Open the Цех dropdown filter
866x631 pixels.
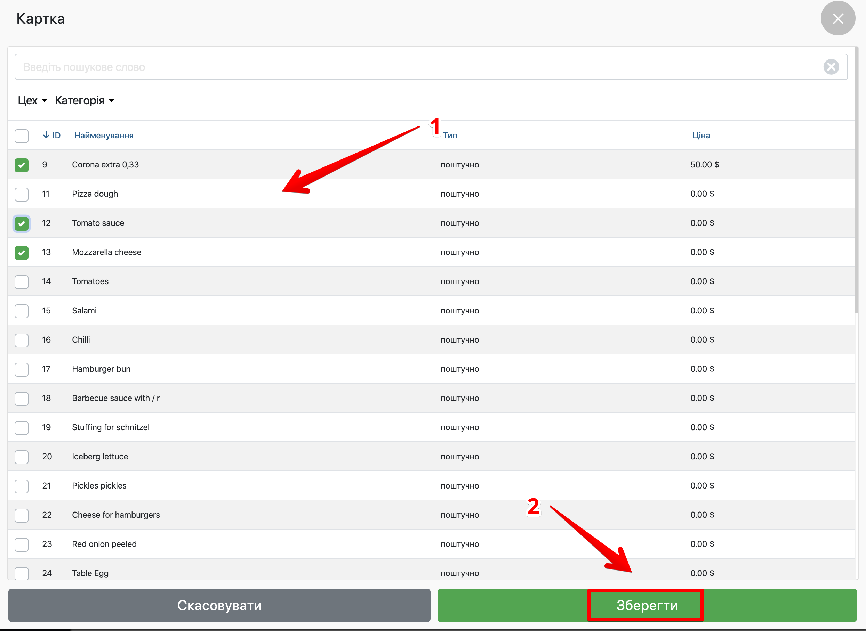[x=32, y=100]
